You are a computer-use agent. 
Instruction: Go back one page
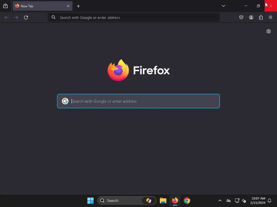tap(6, 18)
